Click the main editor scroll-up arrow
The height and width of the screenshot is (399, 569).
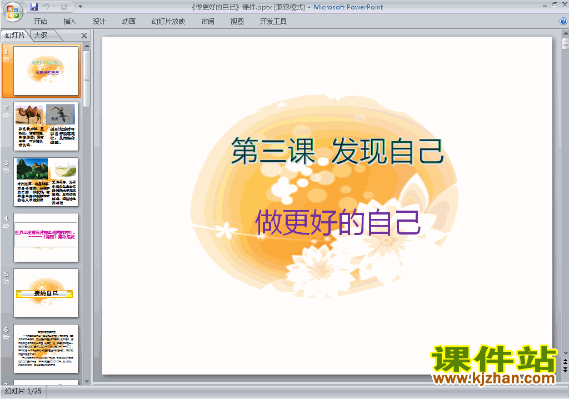coord(565,33)
